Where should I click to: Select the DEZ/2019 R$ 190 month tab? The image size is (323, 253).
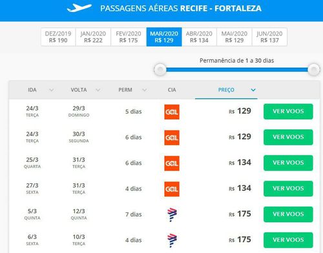click(58, 37)
